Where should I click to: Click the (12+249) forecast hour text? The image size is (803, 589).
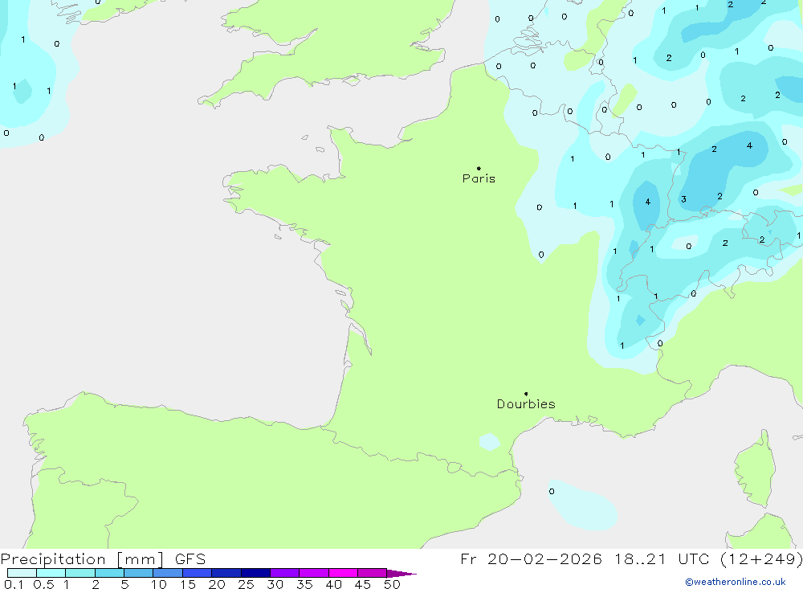761,558
